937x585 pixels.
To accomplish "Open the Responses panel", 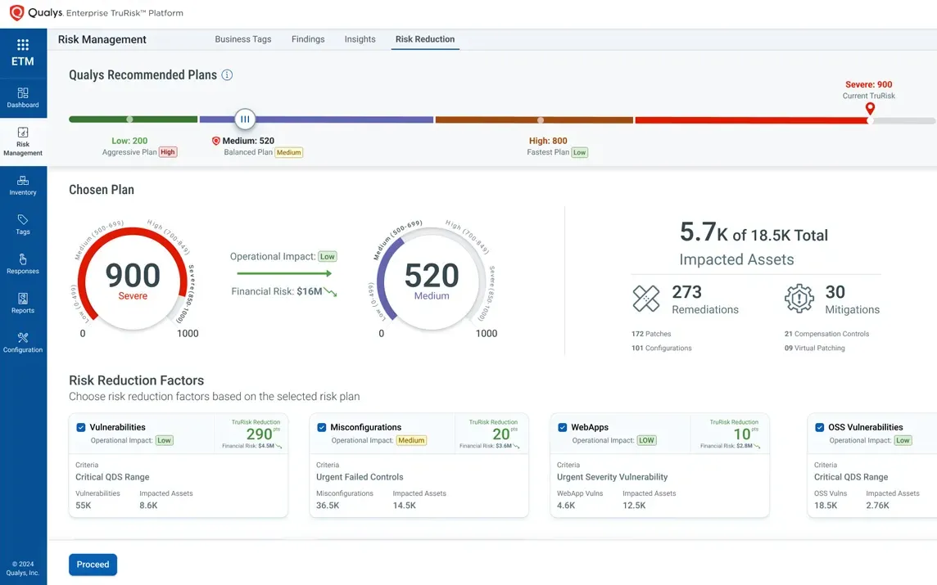I will pyautogui.click(x=22, y=264).
